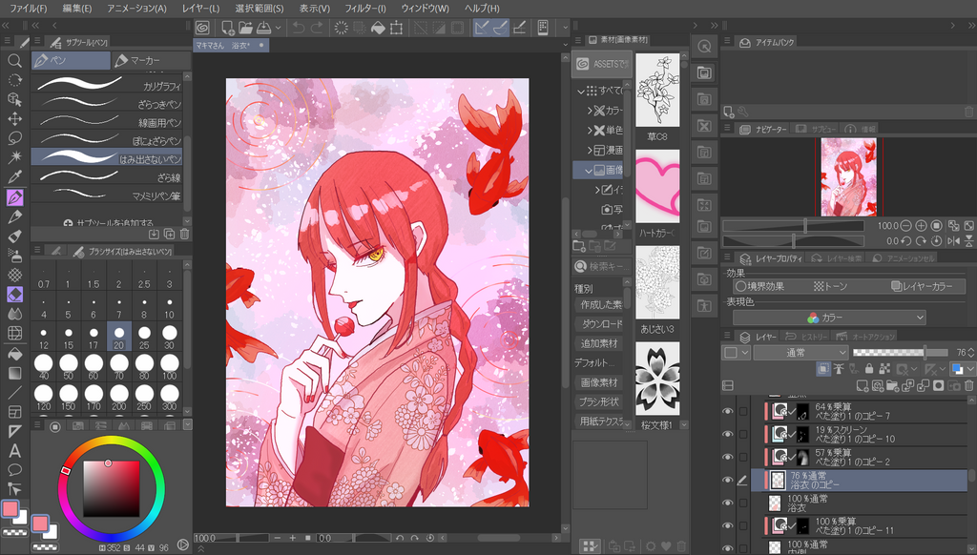Viewport: 977px width, 555px height.
Task: Click the 追加素材 tag button
Action: point(598,343)
